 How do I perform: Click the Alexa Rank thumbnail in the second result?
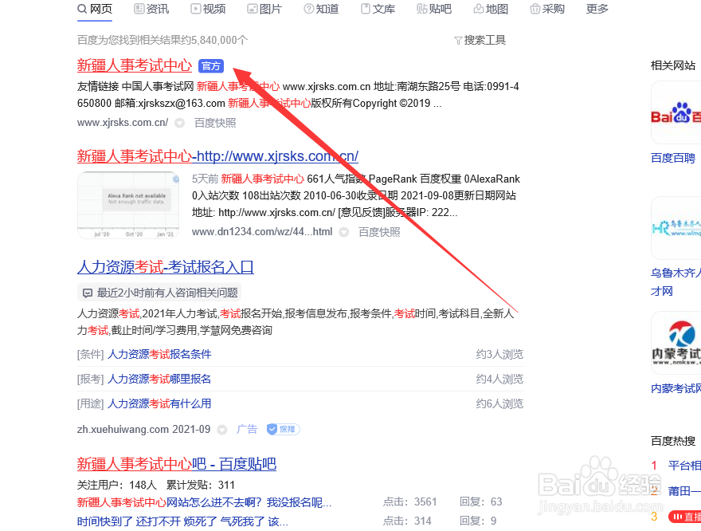(x=128, y=204)
